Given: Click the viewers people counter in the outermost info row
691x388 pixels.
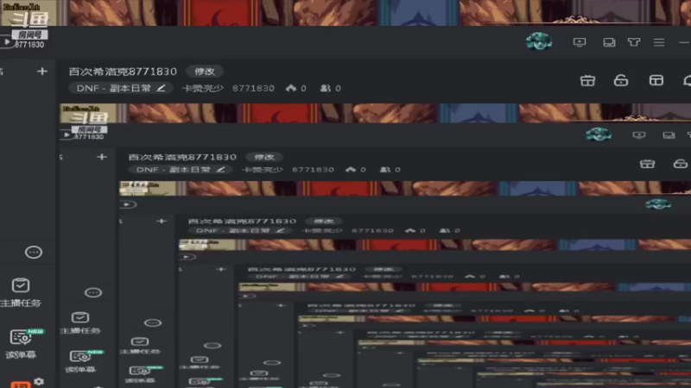Looking at the screenshot, I should point(331,89).
